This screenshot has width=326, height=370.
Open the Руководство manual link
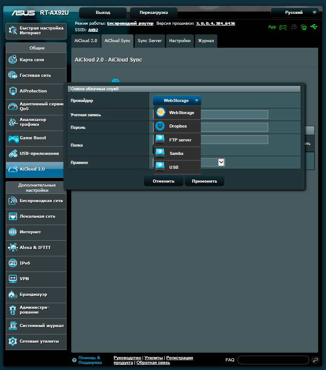click(x=127, y=358)
